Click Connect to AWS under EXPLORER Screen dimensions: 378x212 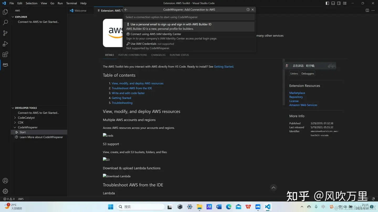pos(38,22)
